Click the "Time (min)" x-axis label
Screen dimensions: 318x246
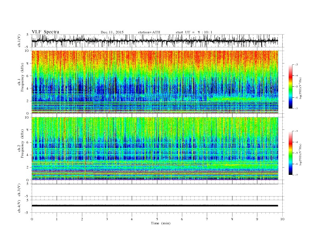pos(161,223)
